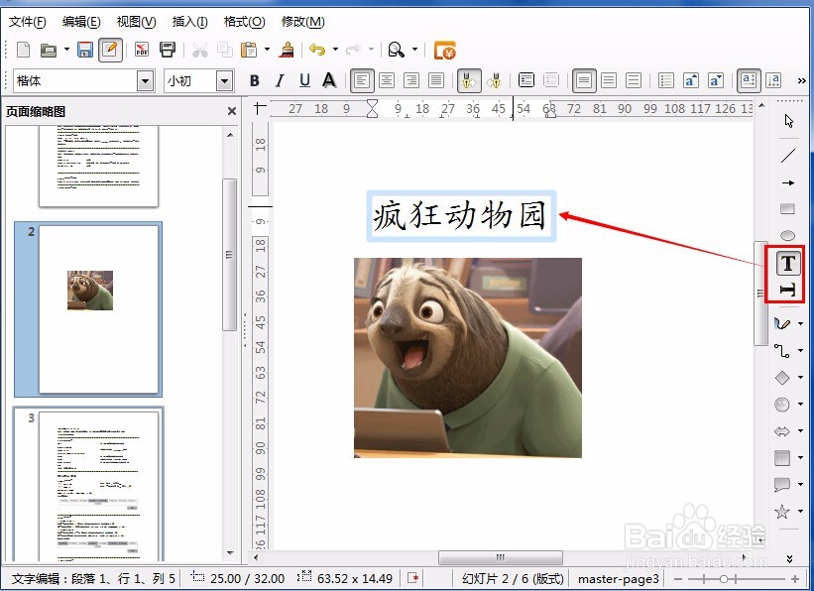Viewport: 814px width, 591px height.
Task: Export directly as PDF
Action: coord(142,51)
